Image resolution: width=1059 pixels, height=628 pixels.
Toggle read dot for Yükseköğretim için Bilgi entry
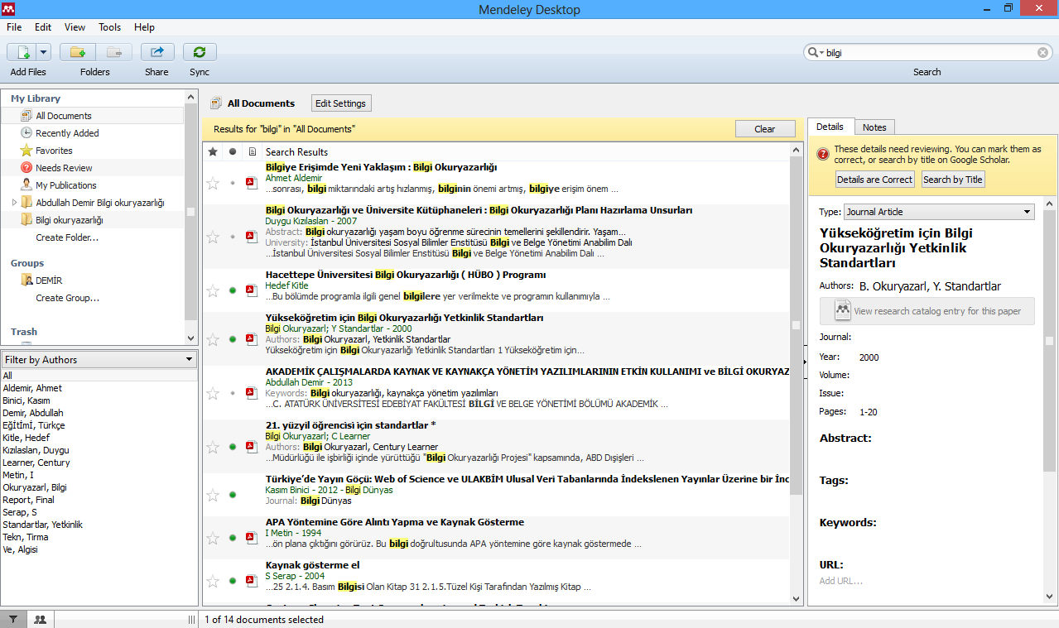click(x=233, y=339)
